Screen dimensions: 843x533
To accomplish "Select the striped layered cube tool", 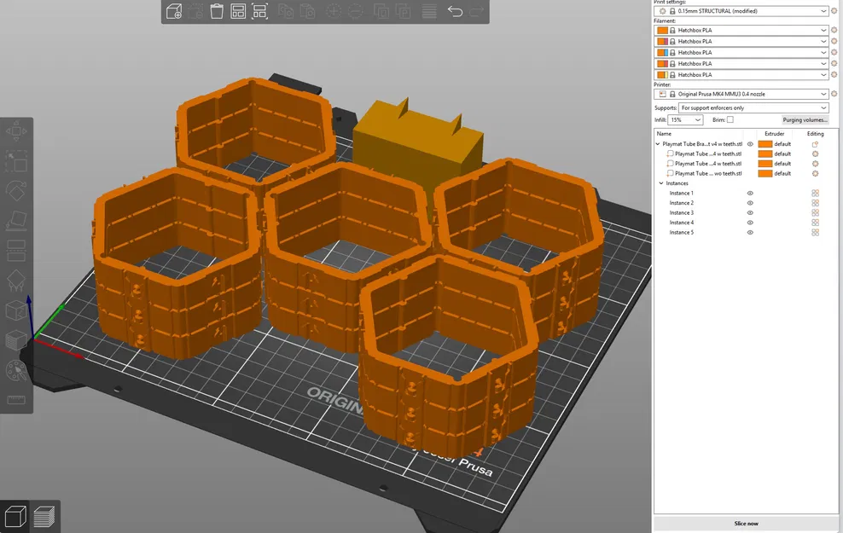I will tap(16, 340).
